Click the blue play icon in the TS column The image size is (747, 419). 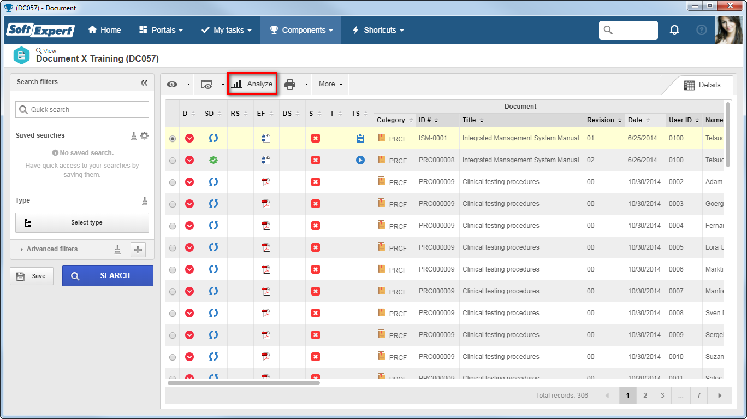click(x=360, y=160)
